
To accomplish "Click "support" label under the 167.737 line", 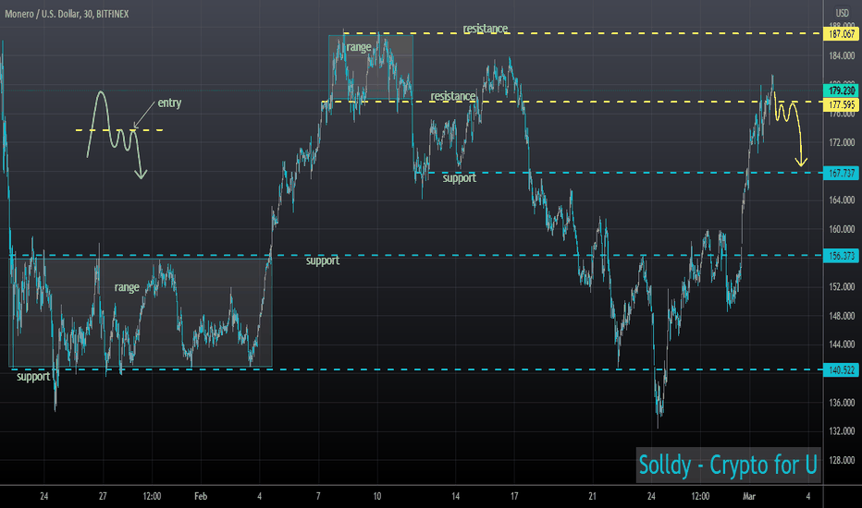I will click(459, 178).
